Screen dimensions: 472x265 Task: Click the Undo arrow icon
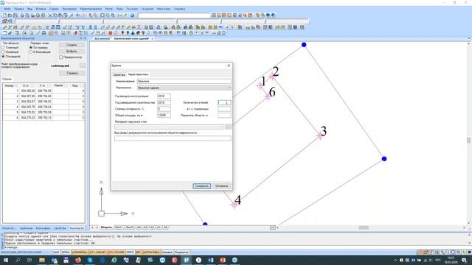click(78, 15)
